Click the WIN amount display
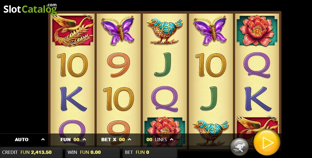 tap(93, 152)
